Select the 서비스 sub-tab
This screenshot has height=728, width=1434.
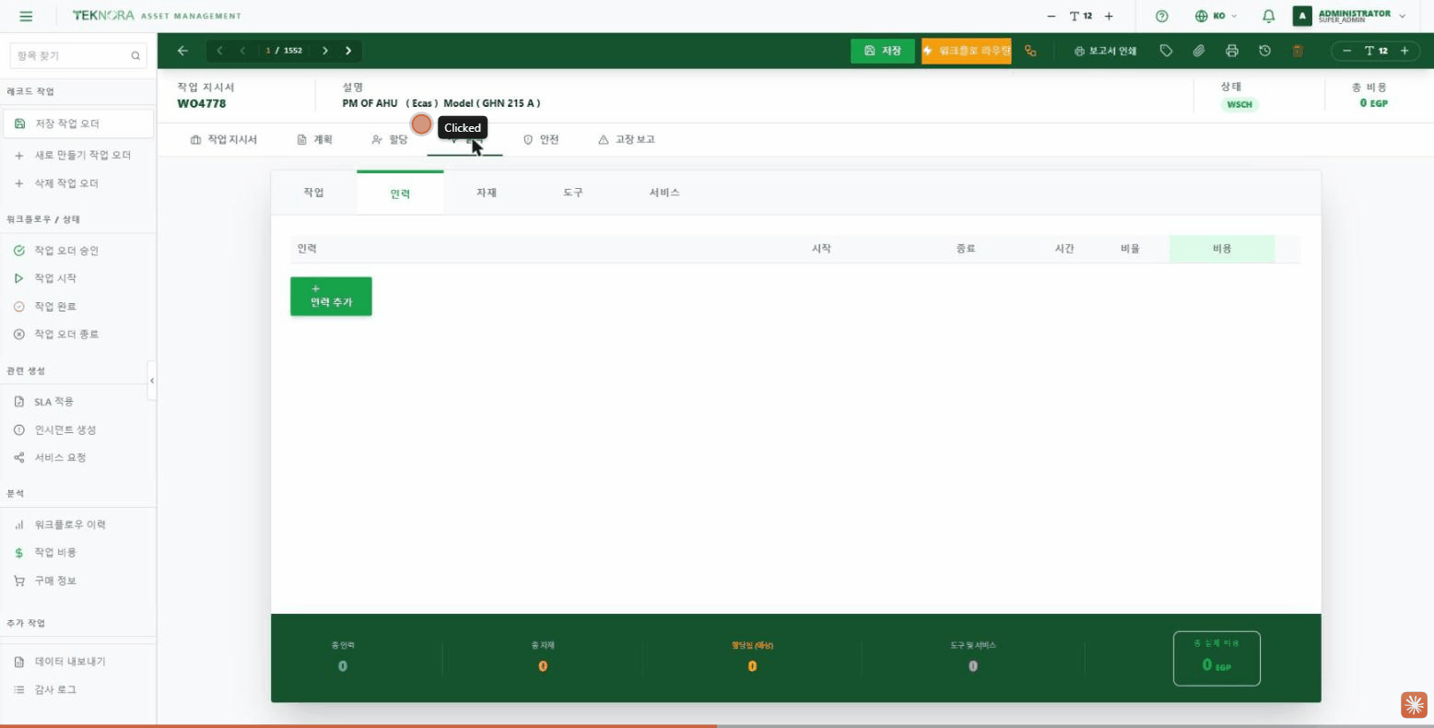[x=664, y=193]
